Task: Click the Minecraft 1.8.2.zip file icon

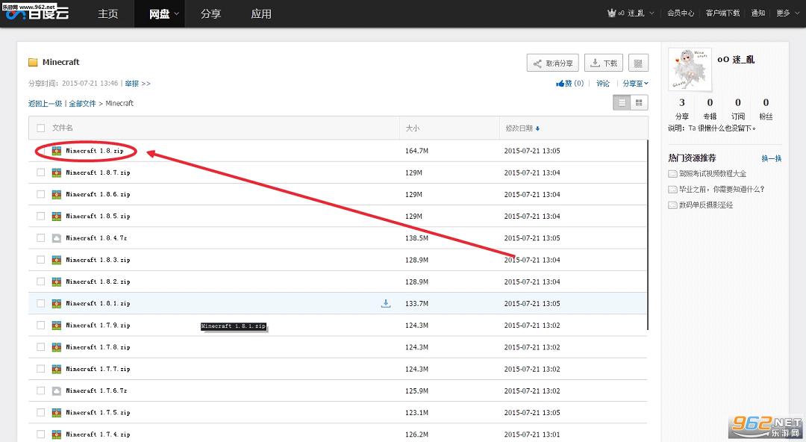Action: 57,282
